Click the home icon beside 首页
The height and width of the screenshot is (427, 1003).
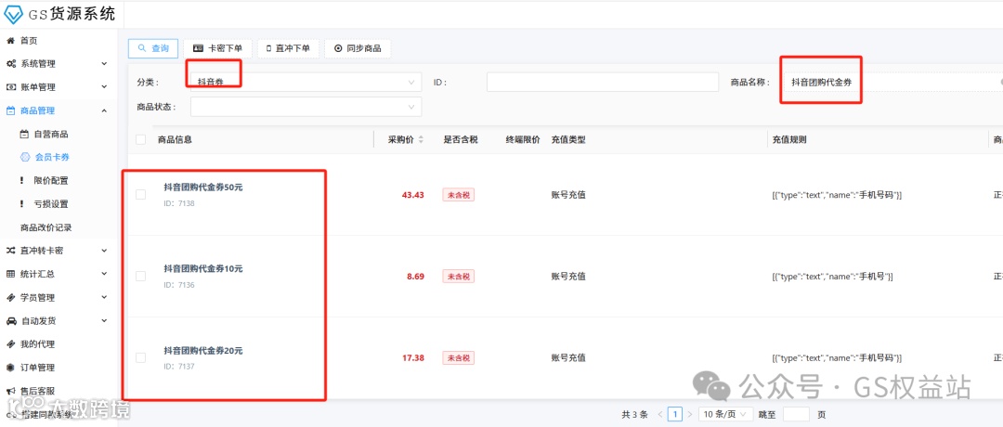point(10,41)
